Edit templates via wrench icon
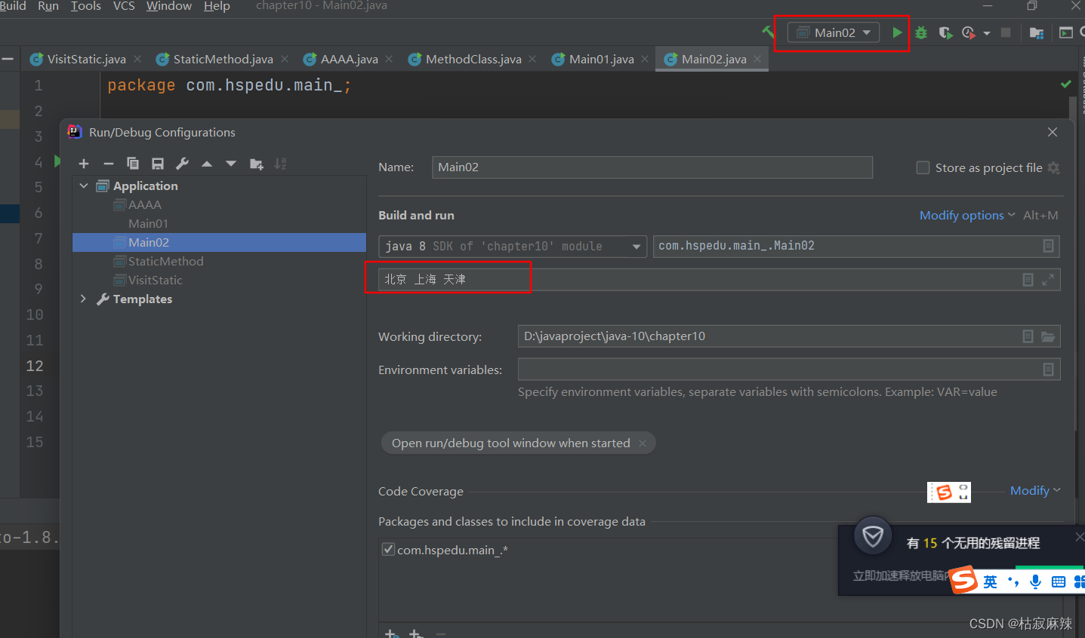Screen dimensions: 1085x638 pos(182,164)
